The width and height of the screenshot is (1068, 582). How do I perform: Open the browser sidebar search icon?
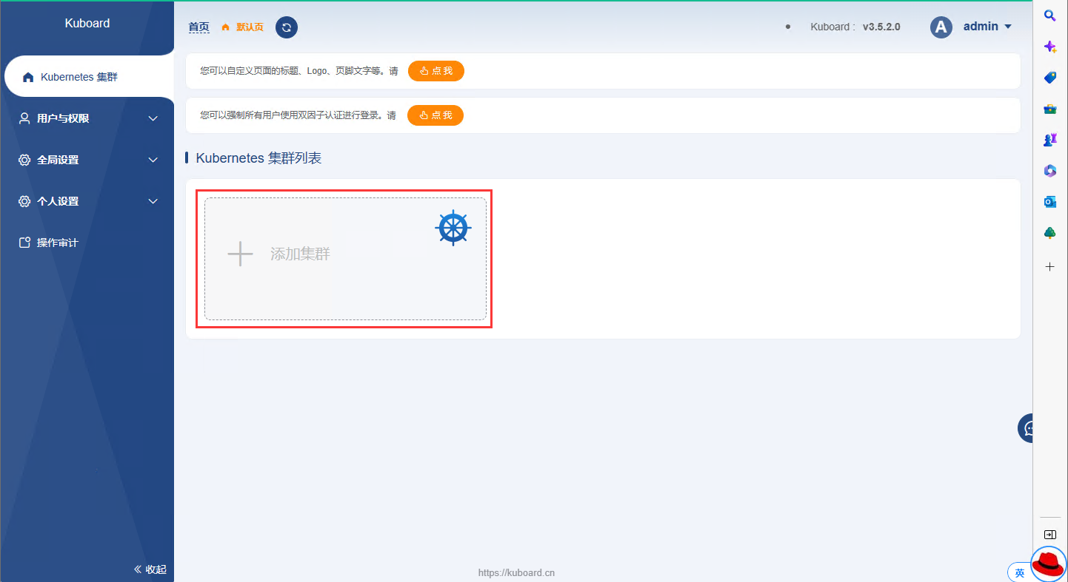pyautogui.click(x=1050, y=16)
